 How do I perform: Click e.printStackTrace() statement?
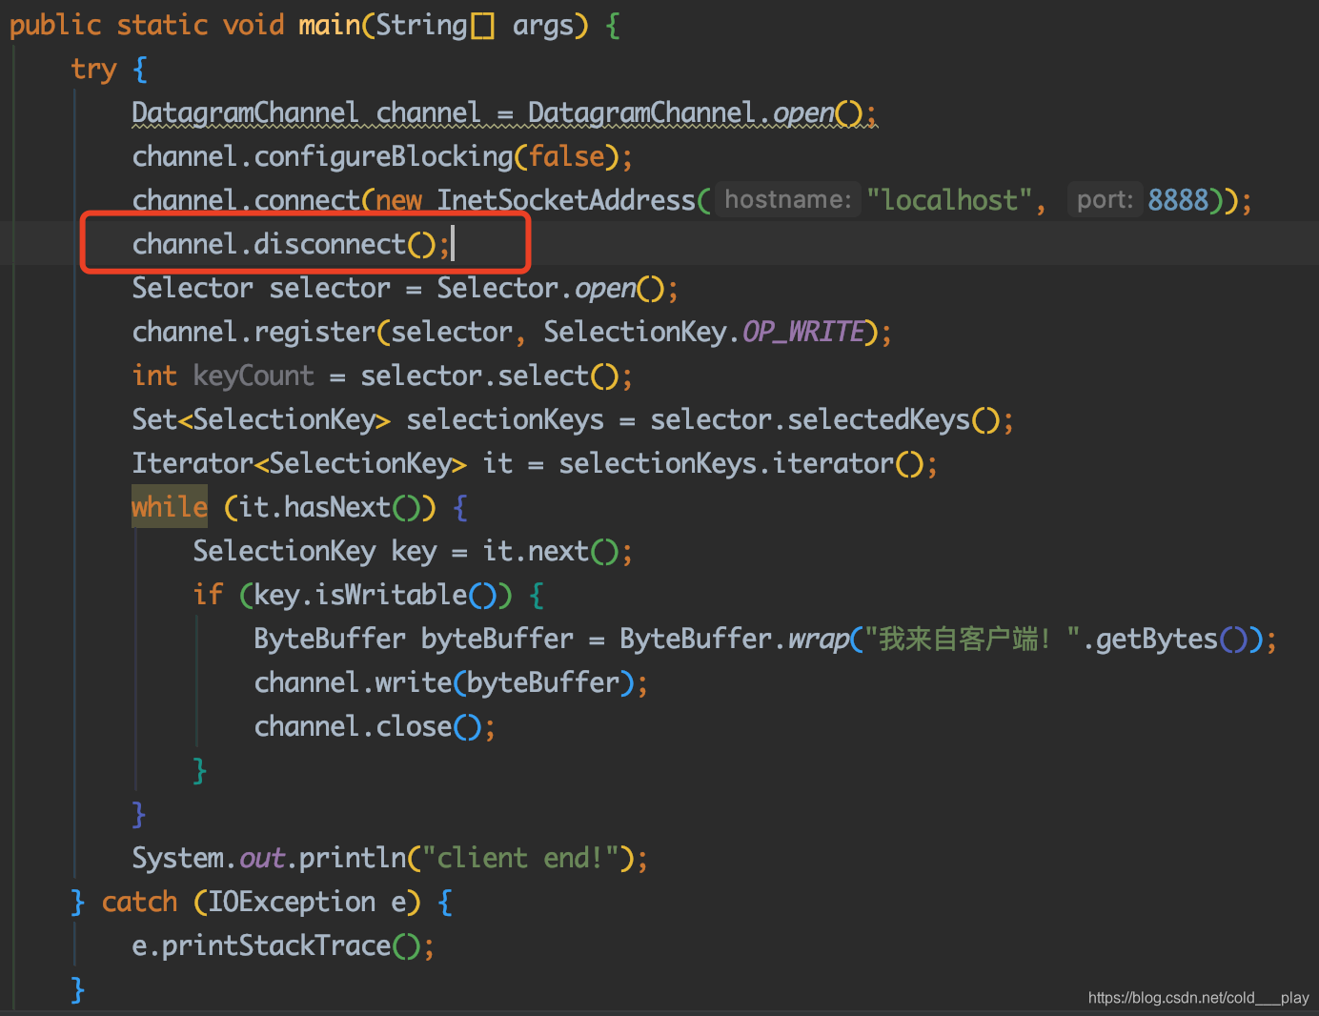click(283, 945)
